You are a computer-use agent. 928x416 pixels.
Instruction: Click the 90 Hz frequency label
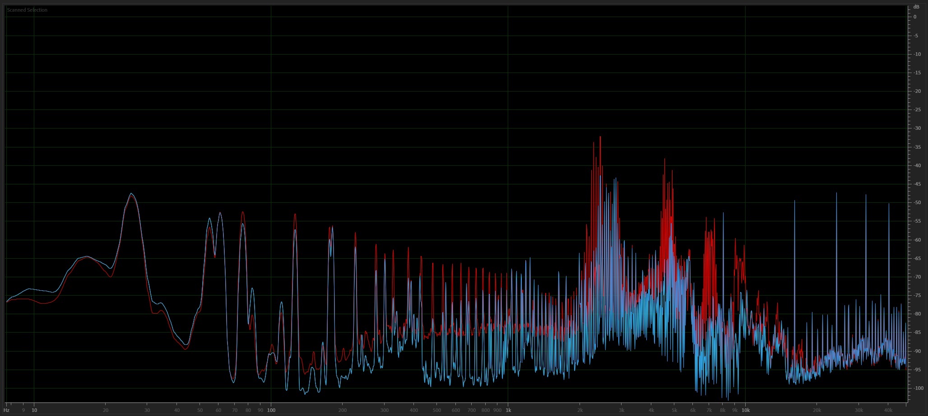(x=260, y=410)
